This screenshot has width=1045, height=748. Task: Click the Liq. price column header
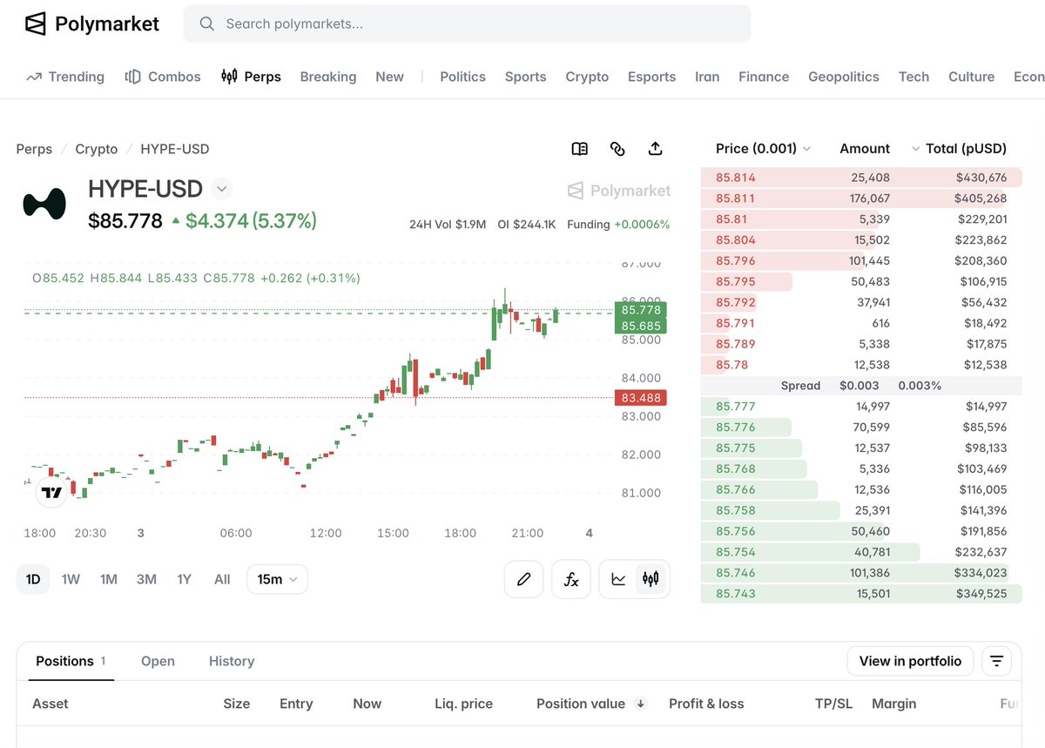[x=464, y=704]
